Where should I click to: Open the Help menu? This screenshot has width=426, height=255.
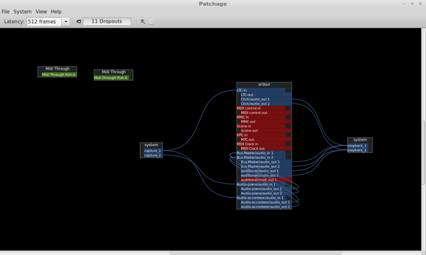[x=56, y=12]
